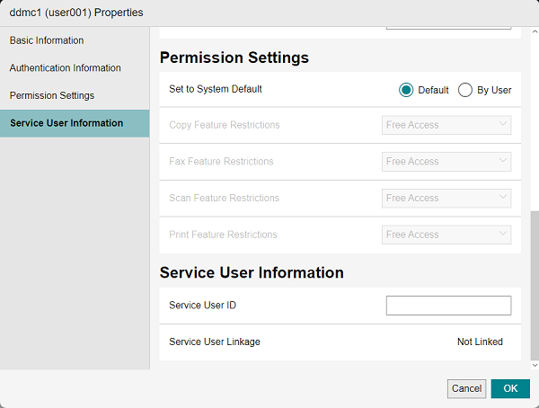Choose the By User radio option
Screen dimensions: 539x408
(x=465, y=90)
